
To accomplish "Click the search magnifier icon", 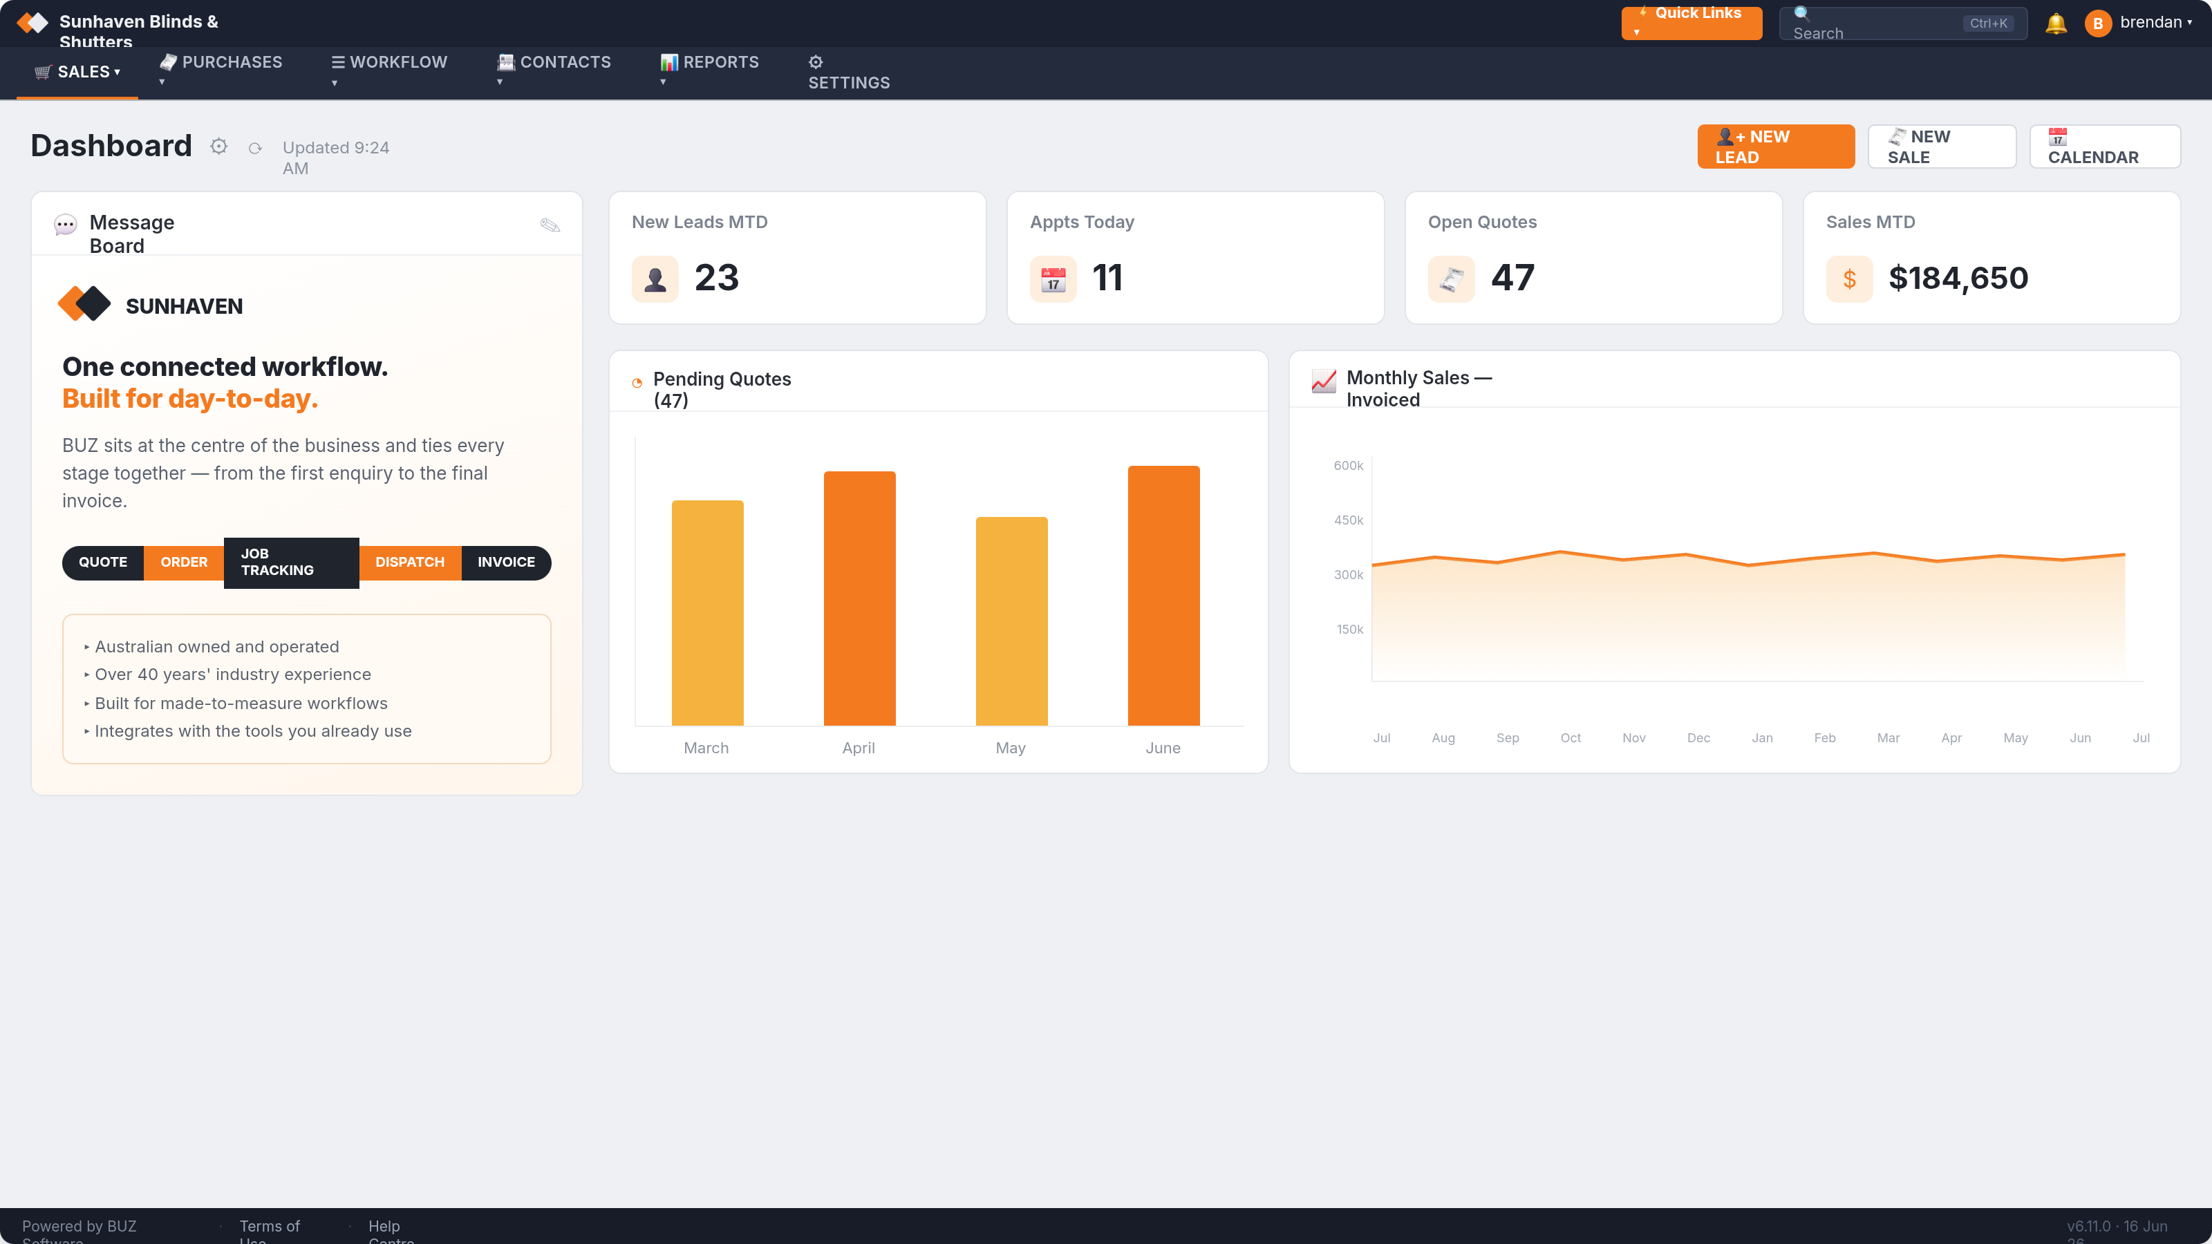I will coord(1801,13).
